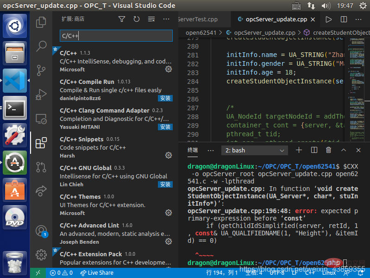Viewport: 370px width, 278px height.
Task: Open the Remote Explorer view
Action: [41, 119]
